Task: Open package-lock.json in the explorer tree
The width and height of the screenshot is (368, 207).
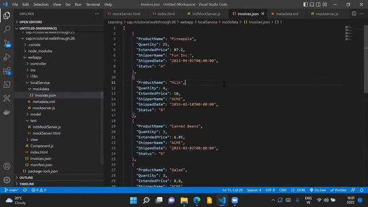Action: coord(43,171)
